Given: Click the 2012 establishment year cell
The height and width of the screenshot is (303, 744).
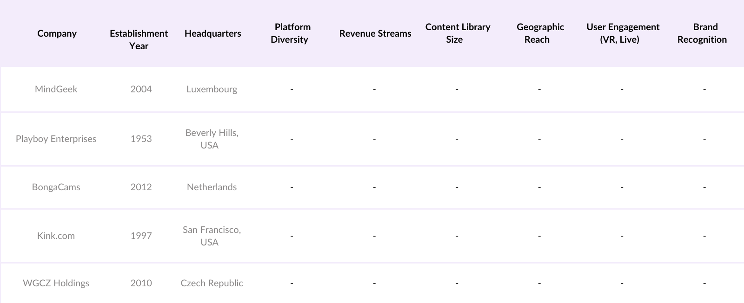Looking at the screenshot, I should pos(141,187).
